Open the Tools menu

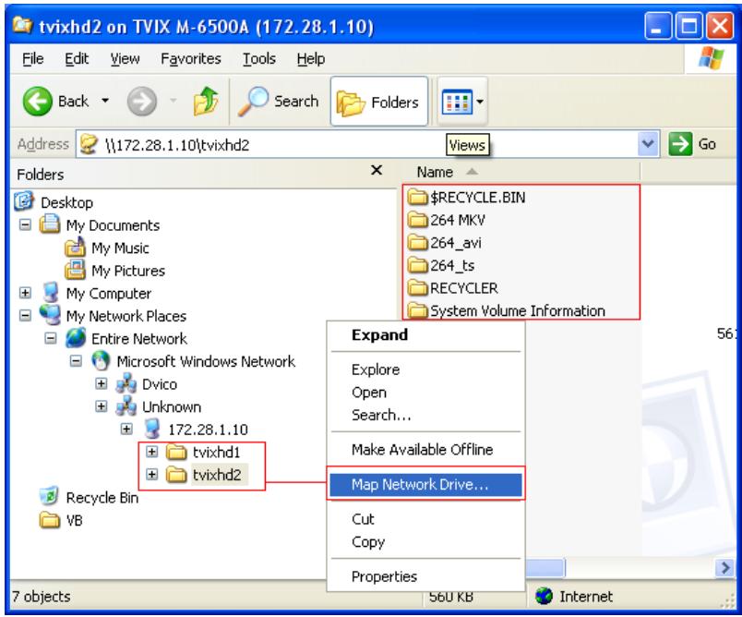tap(258, 59)
